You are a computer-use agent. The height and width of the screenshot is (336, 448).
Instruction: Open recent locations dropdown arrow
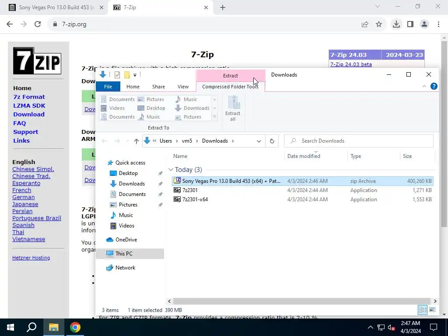click(x=127, y=141)
